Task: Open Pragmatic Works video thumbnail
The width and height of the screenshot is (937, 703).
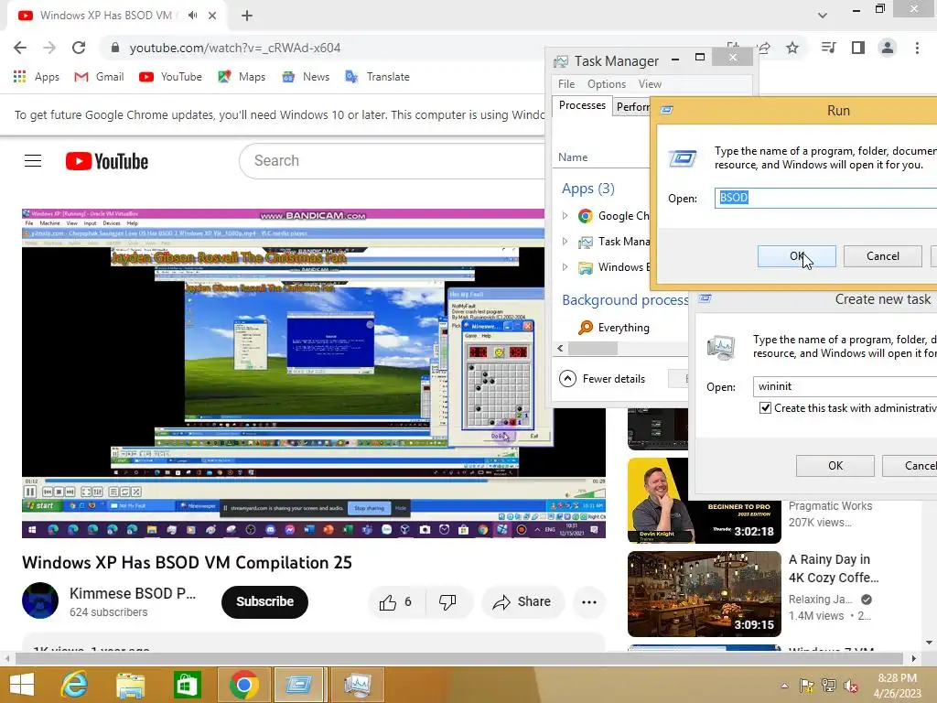Action: pyautogui.click(x=705, y=501)
